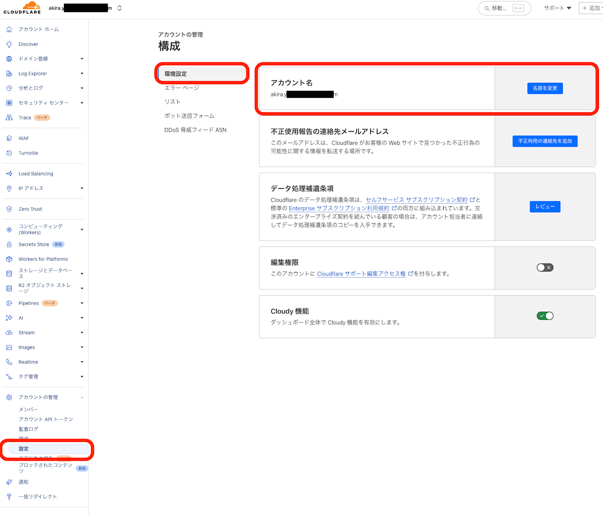Viewport: 603px width, 515px height.
Task: Click the 分析とログ clock icon
Action: tap(9, 88)
